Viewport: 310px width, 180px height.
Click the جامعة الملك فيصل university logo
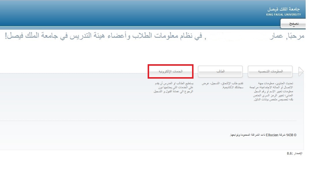pyautogui.click(x=283, y=9)
